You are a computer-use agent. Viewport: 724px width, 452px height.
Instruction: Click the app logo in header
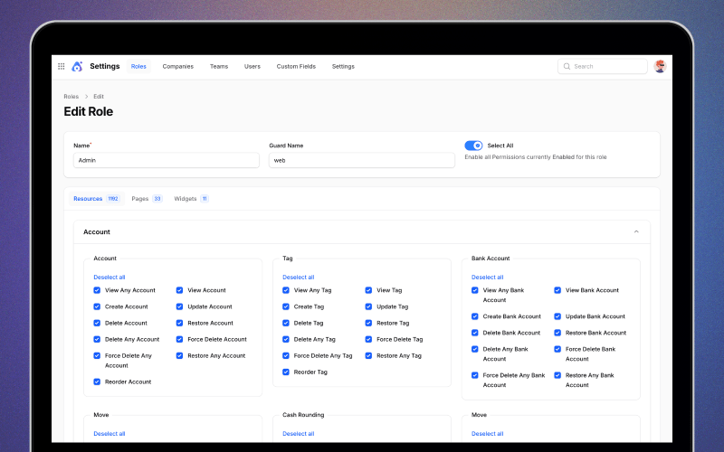[x=77, y=66]
